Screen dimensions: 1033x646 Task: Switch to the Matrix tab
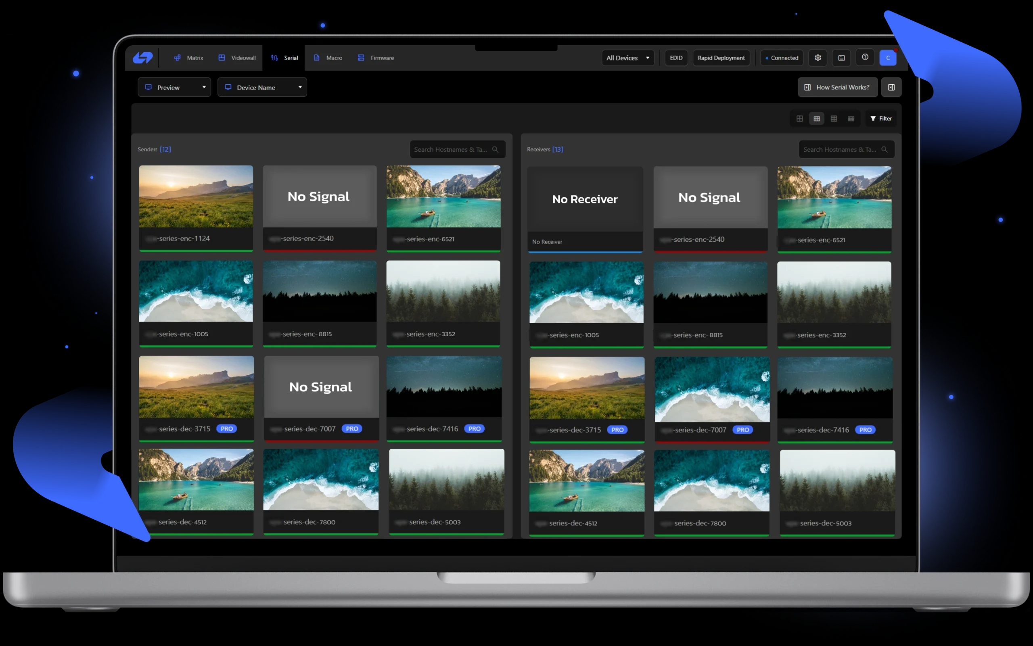coord(188,58)
